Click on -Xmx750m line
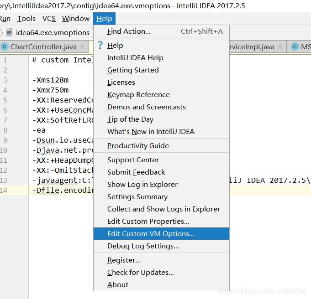311x299 pixels. [x=50, y=90]
